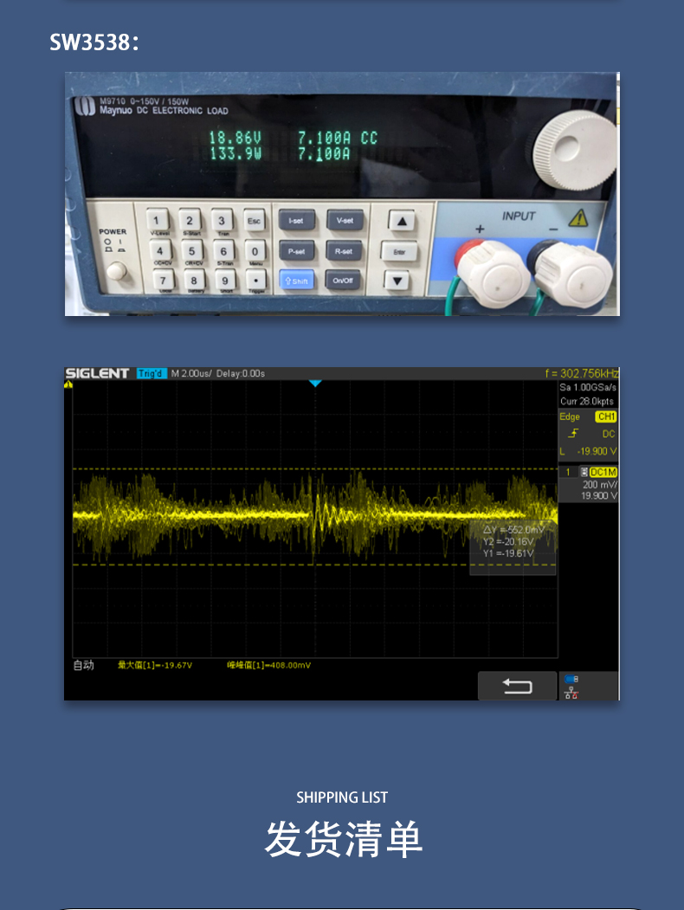
Task: Click the Trig'd status indicator
Action: (150, 373)
